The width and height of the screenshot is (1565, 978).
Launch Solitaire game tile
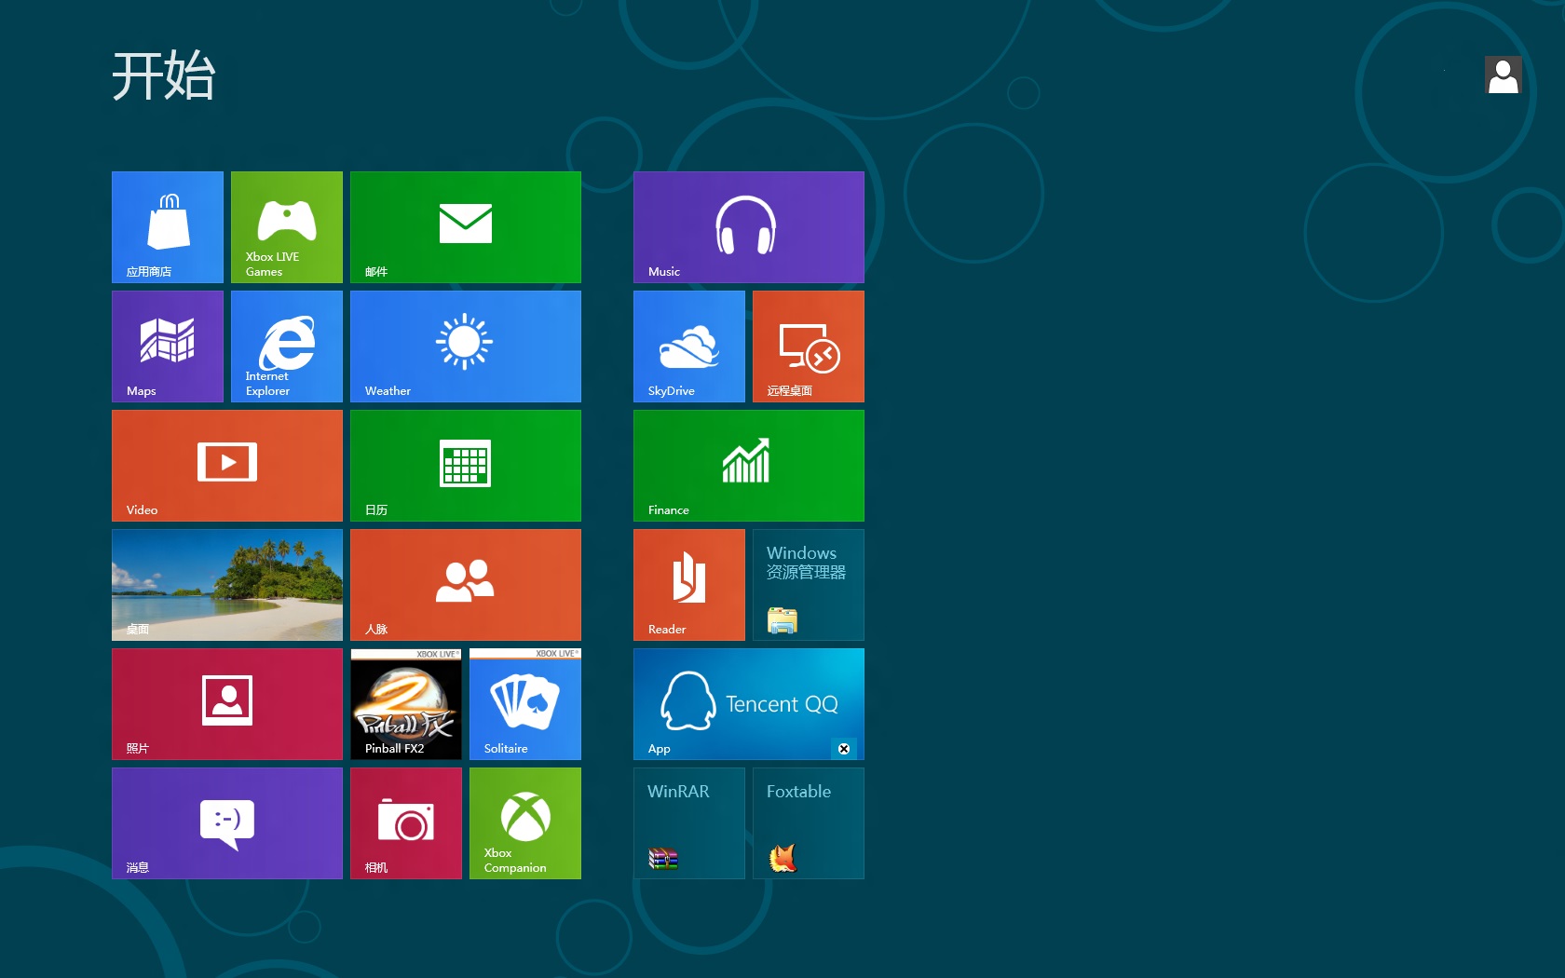[x=525, y=704]
